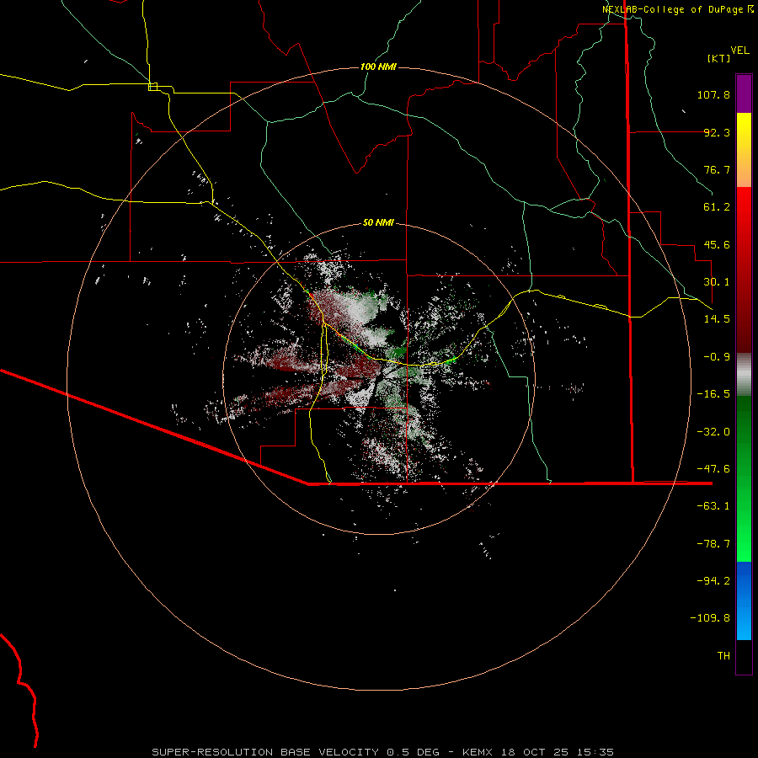Click the 76.7 velocity scale value
The height and width of the screenshot is (758, 758).
pos(717,169)
